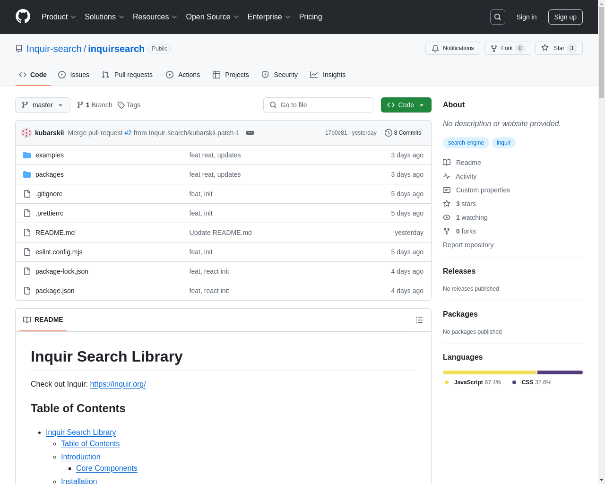This screenshot has width=605, height=484.
Task: Focus the Go to file field
Action: point(318,105)
